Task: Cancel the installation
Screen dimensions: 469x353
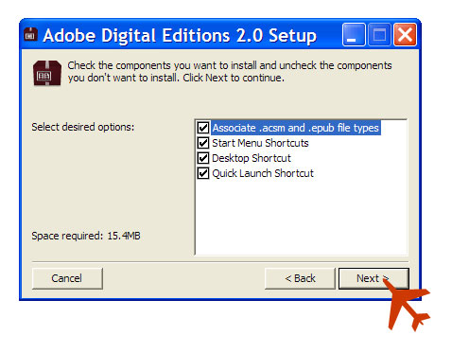Action: 67,278
